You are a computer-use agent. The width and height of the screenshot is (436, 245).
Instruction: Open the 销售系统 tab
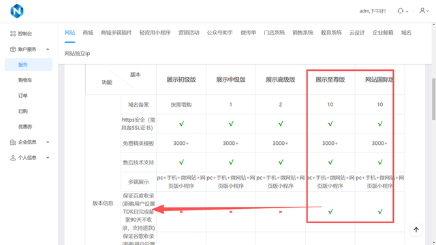(x=302, y=33)
